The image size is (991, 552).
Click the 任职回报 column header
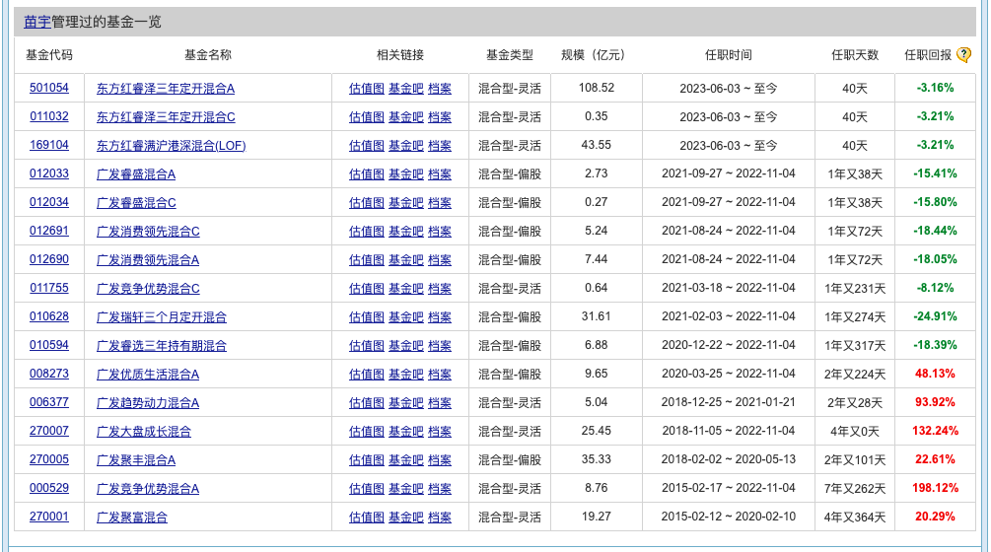[x=927, y=55]
